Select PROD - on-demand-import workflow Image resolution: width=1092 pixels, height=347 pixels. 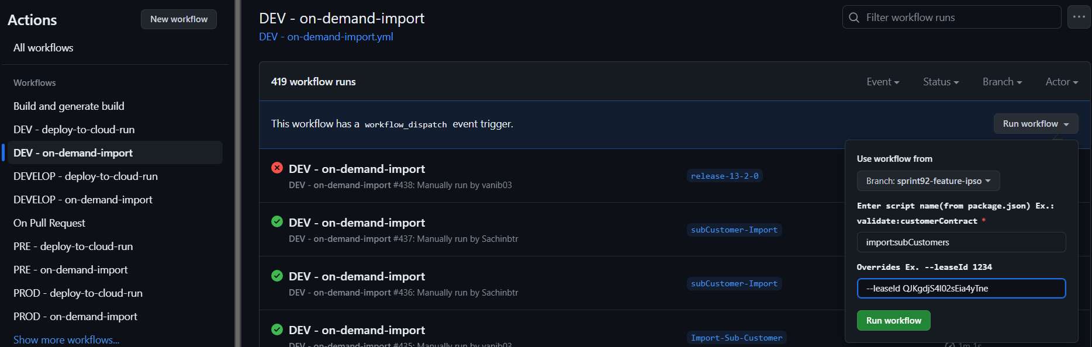pyautogui.click(x=75, y=316)
